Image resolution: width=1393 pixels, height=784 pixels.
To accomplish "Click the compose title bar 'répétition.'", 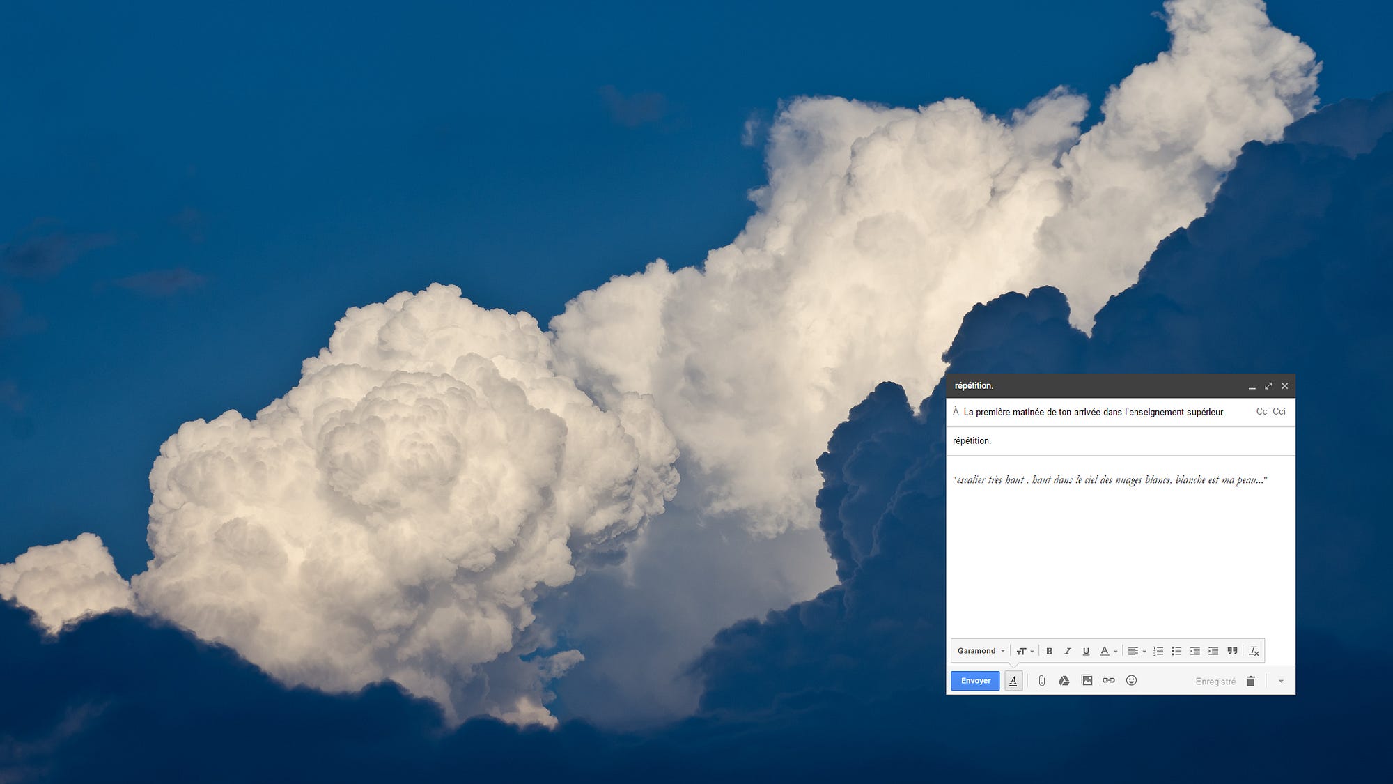I will pyautogui.click(x=1120, y=386).
